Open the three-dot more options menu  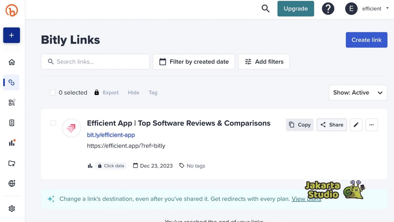371,125
